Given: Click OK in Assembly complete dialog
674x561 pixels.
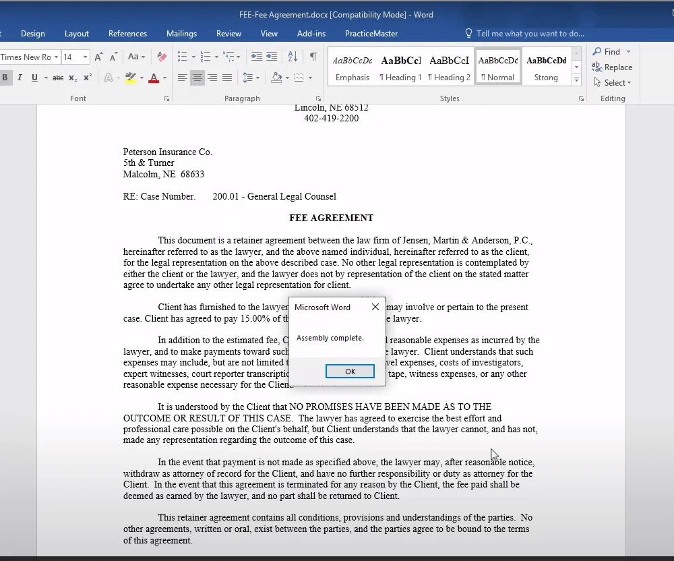Looking at the screenshot, I should coord(350,372).
